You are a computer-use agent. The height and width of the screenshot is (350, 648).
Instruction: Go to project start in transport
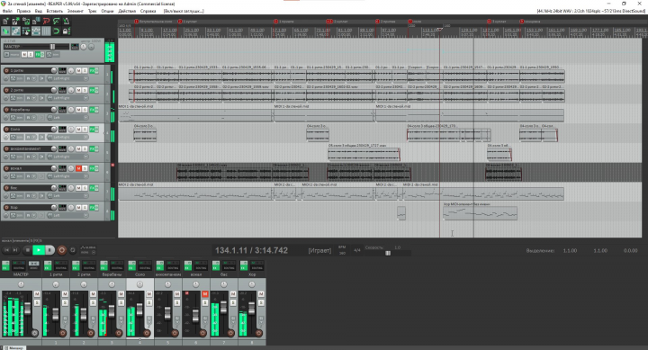6,250
